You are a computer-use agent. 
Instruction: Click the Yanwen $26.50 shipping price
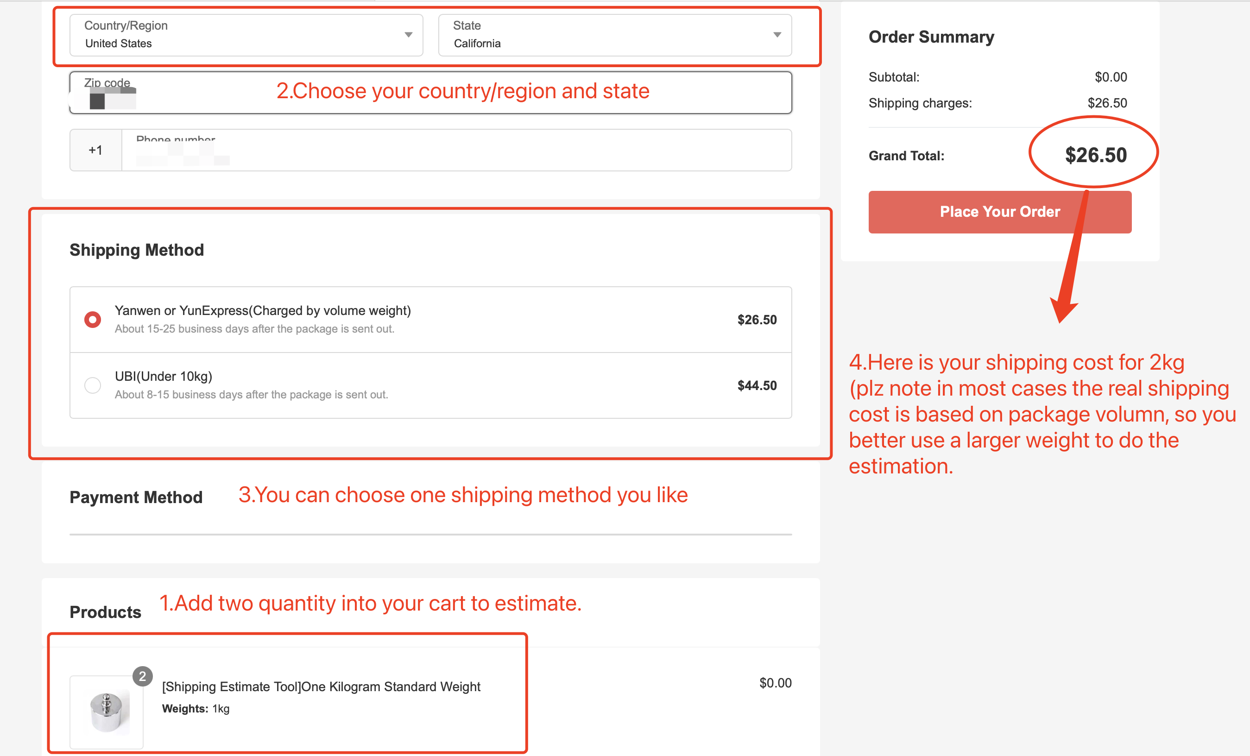pos(757,320)
